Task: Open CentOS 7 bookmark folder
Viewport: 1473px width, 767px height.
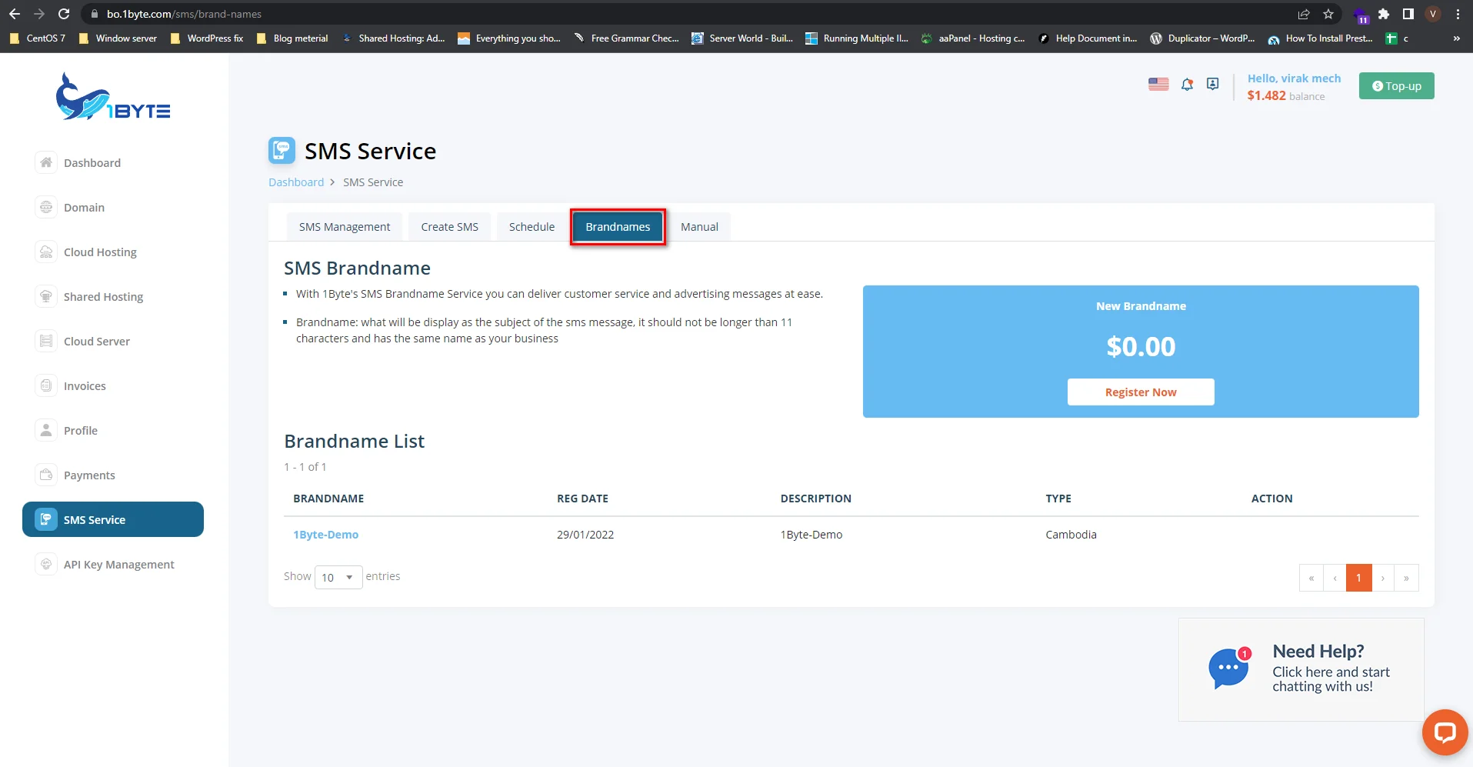Action: (x=37, y=38)
